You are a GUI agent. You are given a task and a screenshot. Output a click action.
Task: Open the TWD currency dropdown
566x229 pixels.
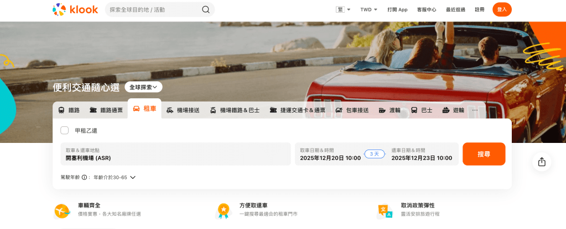click(x=368, y=9)
